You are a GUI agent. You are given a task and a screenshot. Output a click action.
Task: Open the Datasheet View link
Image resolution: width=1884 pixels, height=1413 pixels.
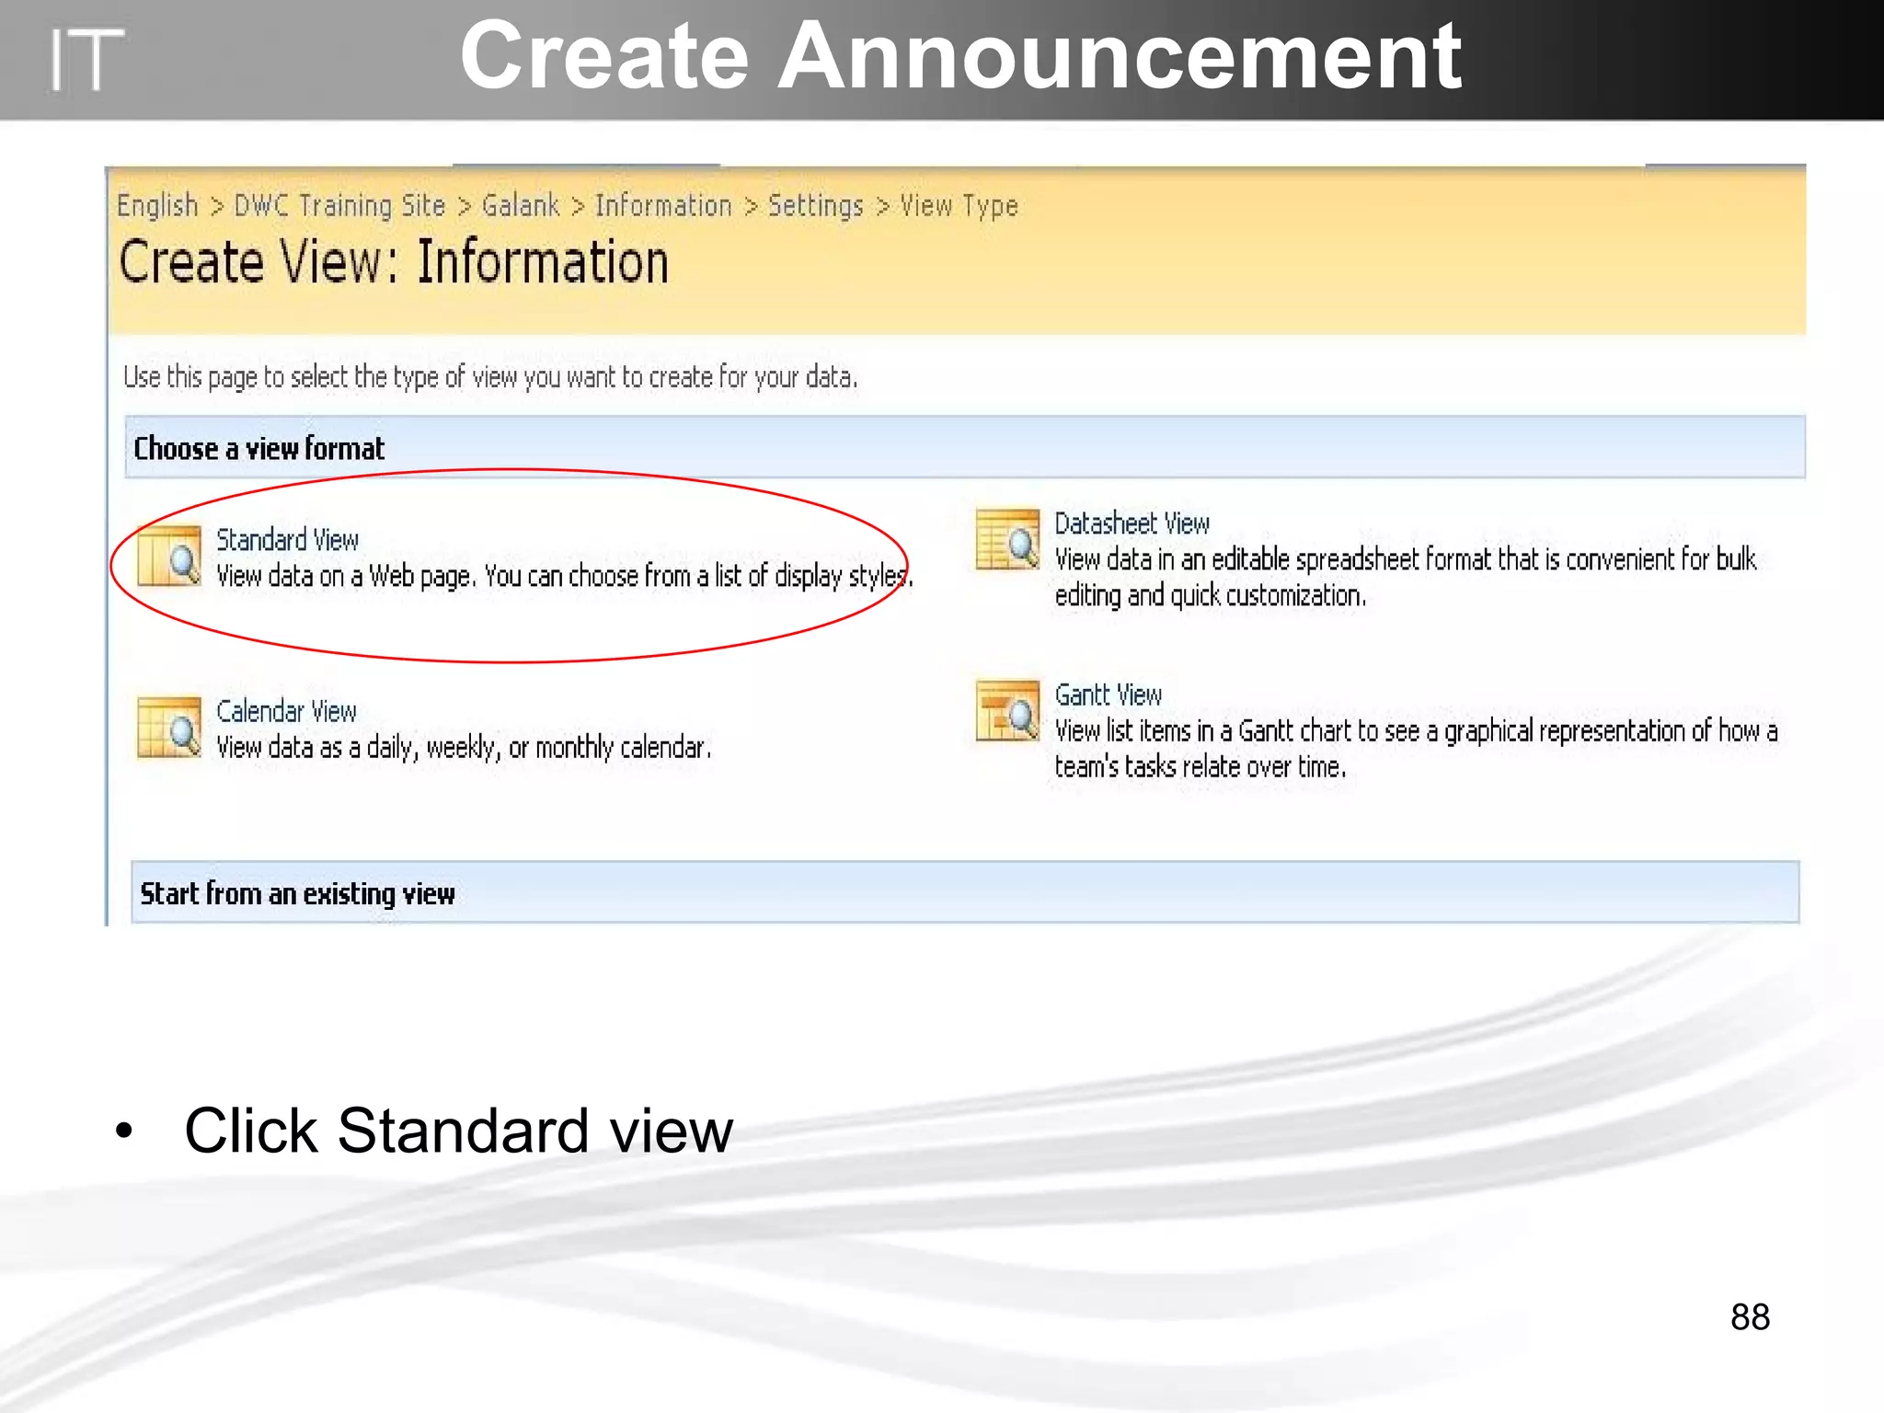tap(1132, 523)
